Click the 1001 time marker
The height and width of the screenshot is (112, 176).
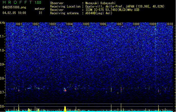[x=19, y=24]
